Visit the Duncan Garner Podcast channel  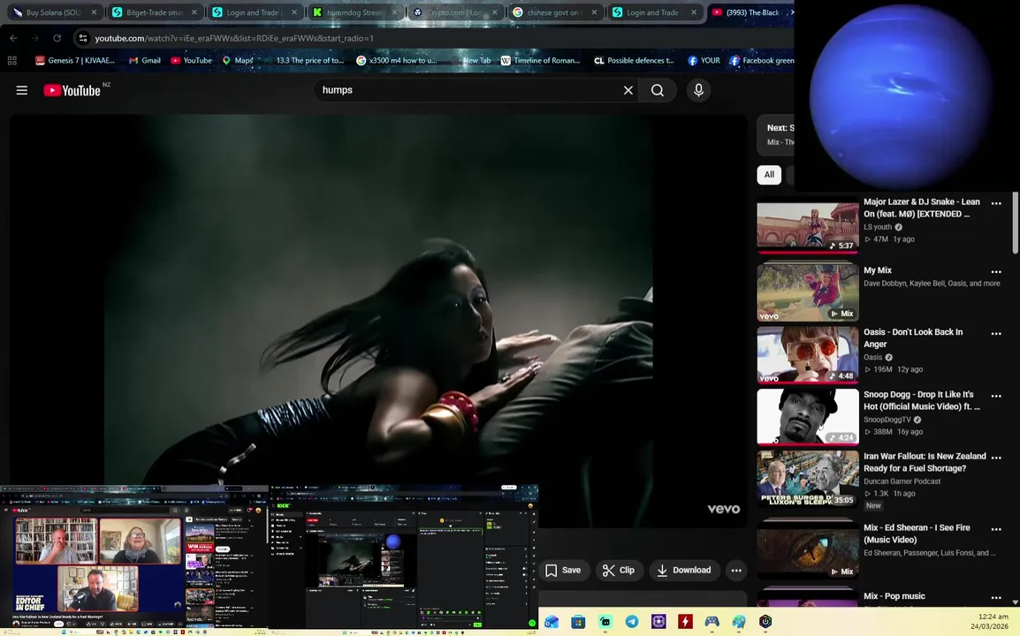[x=902, y=481]
